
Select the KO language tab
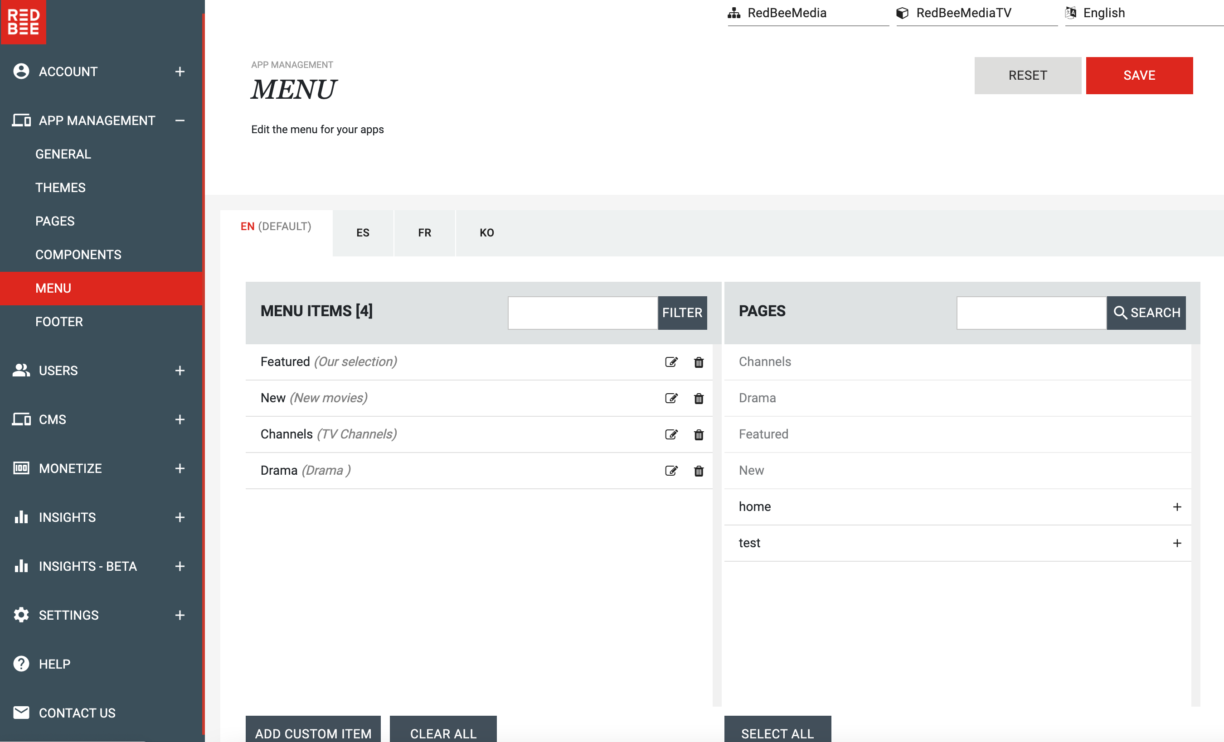(486, 232)
